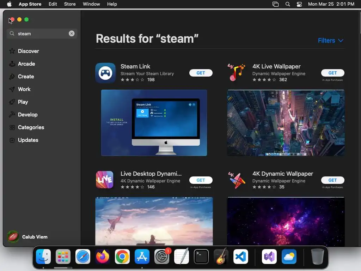Launch Finder from the Dock
The width and height of the screenshot is (361, 271).
[x=43, y=256]
